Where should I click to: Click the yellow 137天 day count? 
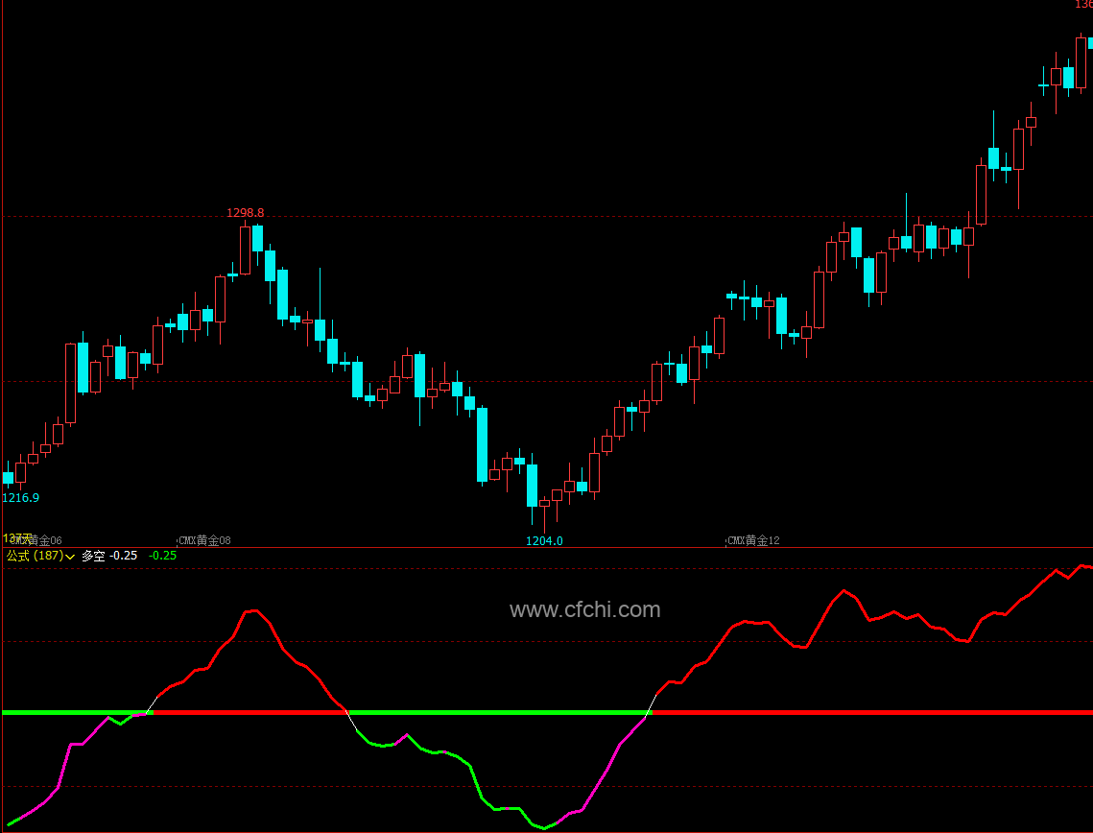coord(17,538)
